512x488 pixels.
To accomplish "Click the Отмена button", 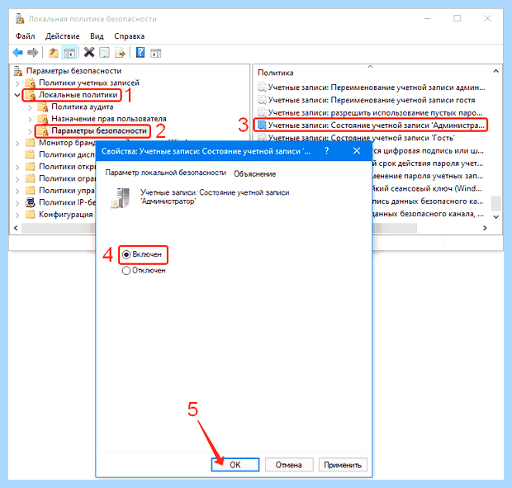I will point(289,465).
